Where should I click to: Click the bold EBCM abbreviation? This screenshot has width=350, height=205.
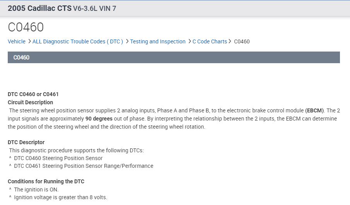pos(315,110)
